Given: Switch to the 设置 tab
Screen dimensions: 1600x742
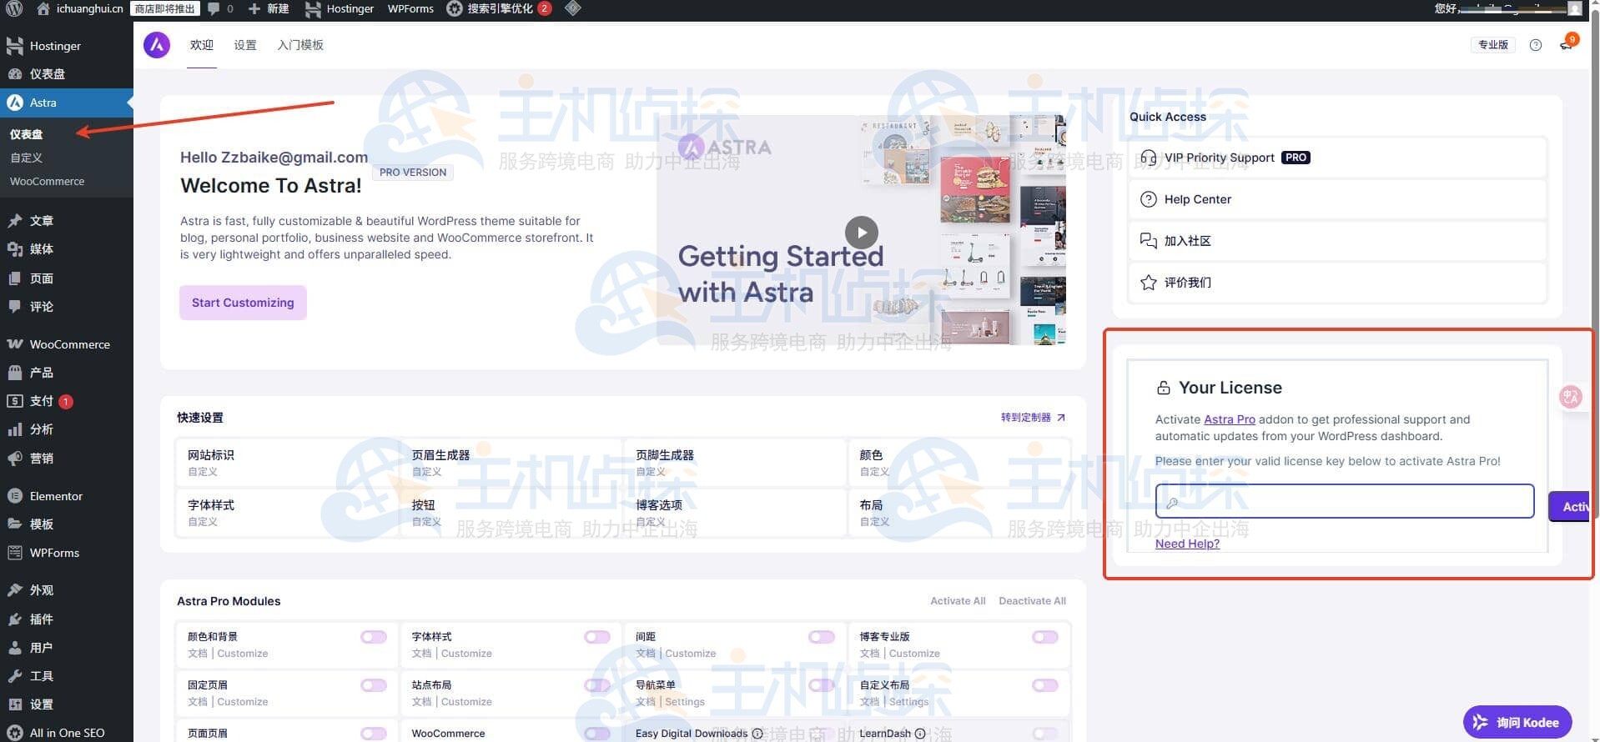Looking at the screenshot, I should coord(245,45).
